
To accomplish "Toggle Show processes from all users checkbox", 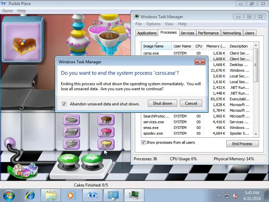I will click(143, 142).
